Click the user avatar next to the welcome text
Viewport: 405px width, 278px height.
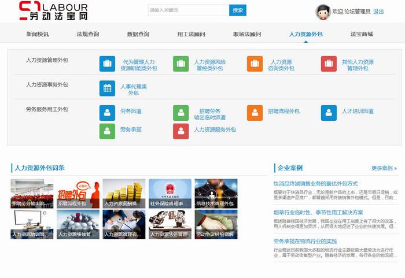(x=323, y=12)
